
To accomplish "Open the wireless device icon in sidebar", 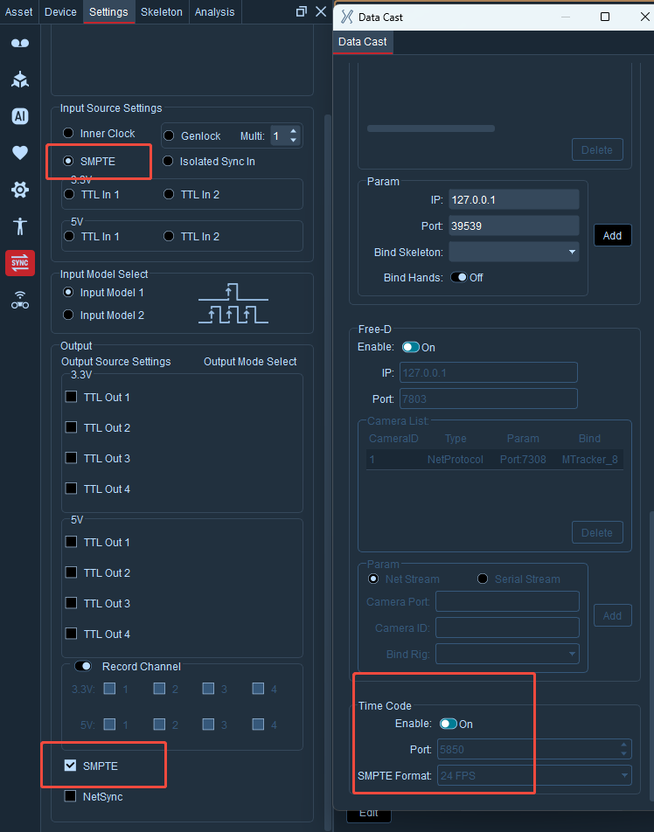I will (x=20, y=300).
